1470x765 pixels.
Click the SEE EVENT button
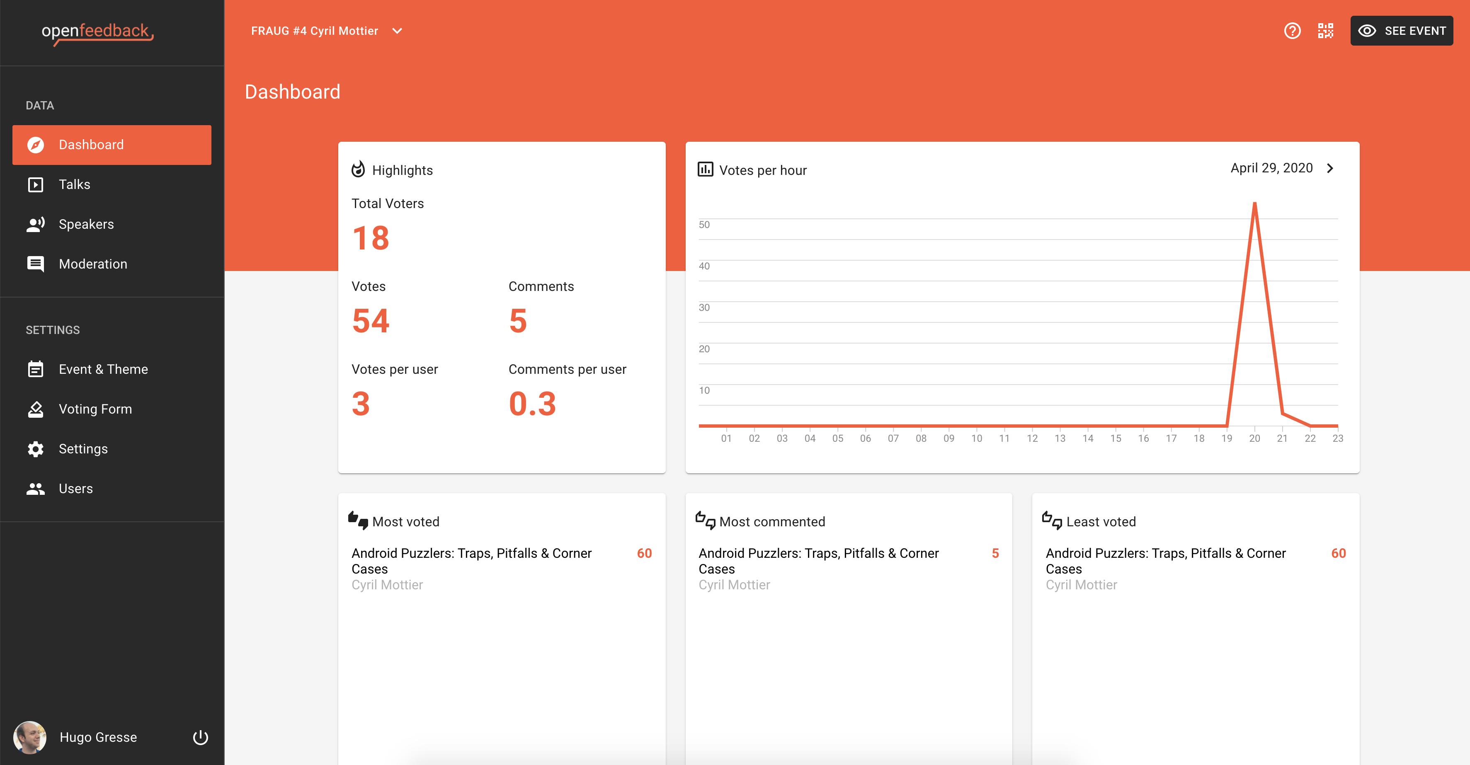click(1402, 31)
